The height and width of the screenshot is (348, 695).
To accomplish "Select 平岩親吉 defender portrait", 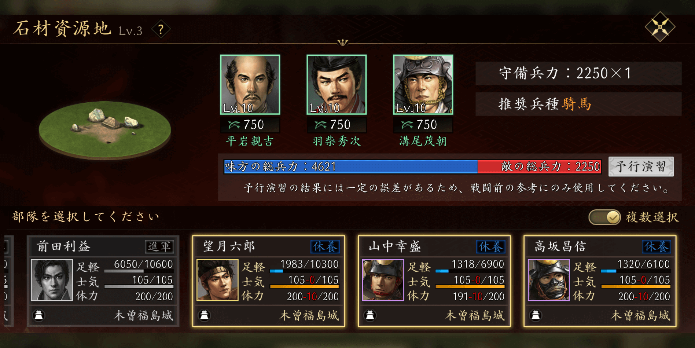I will [250, 85].
